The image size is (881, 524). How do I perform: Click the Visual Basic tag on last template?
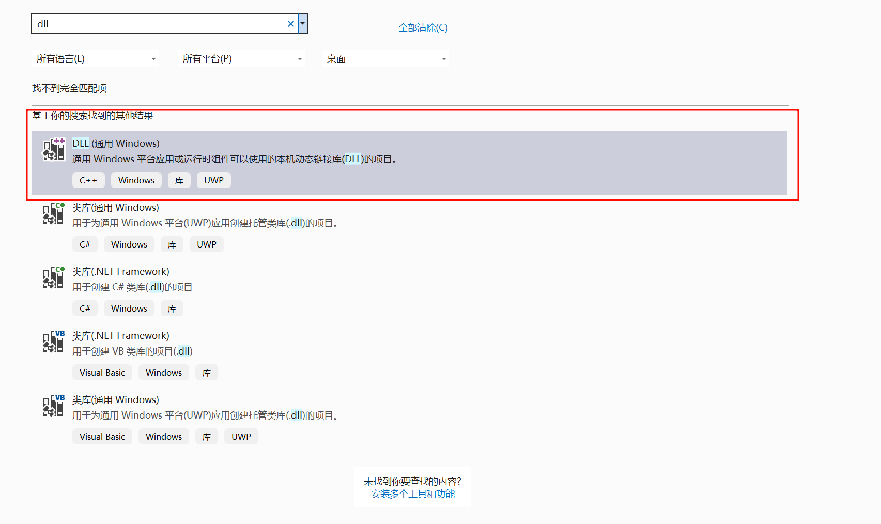pos(102,437)
